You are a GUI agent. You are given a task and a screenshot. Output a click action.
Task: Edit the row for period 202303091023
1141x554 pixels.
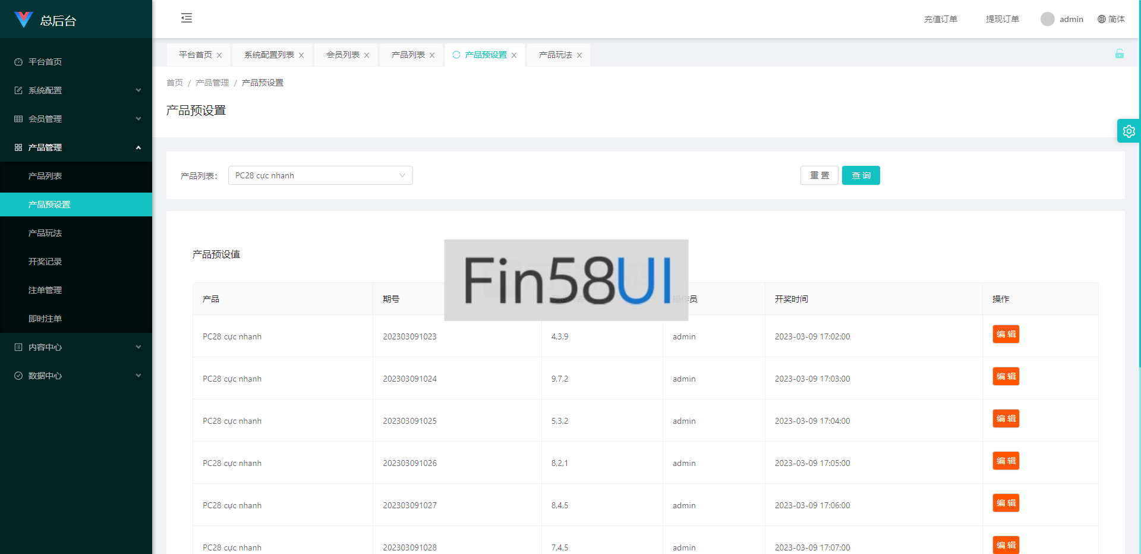click(1006, 334)
